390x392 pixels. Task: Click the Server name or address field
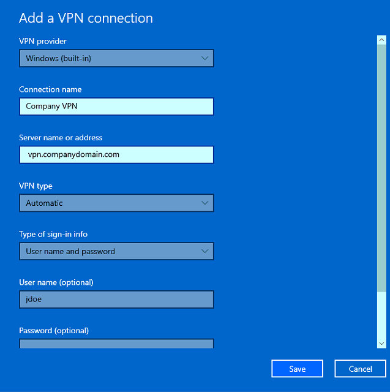point(116,155)
